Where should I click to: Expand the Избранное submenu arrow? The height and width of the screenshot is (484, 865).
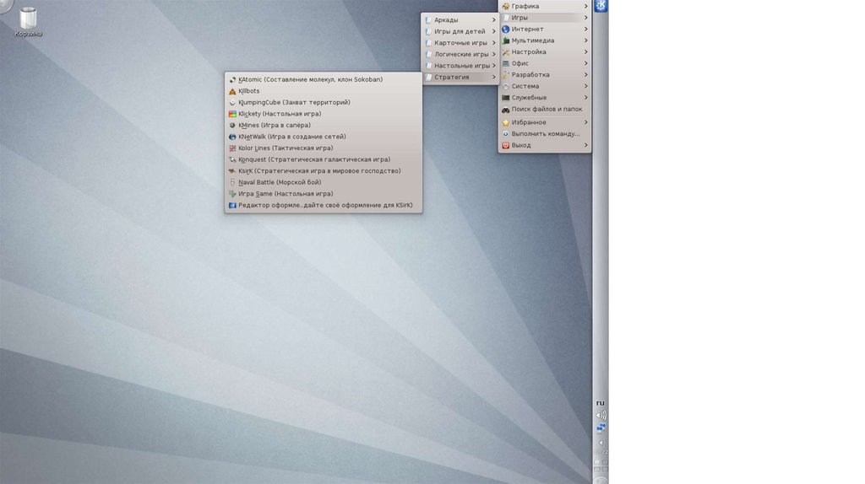coord(585,122)
